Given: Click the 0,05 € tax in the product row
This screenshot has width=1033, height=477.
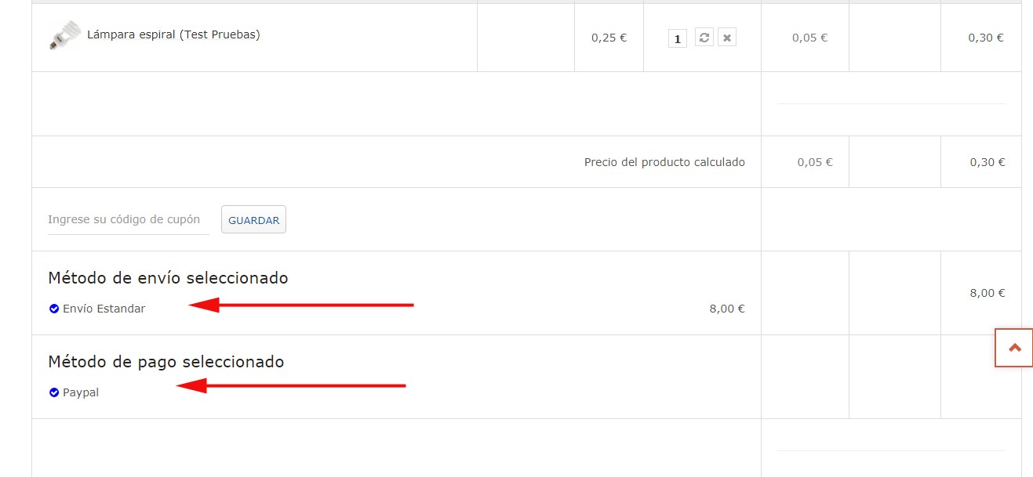Looking at the screenshot, I should click(x=809, y=38).
